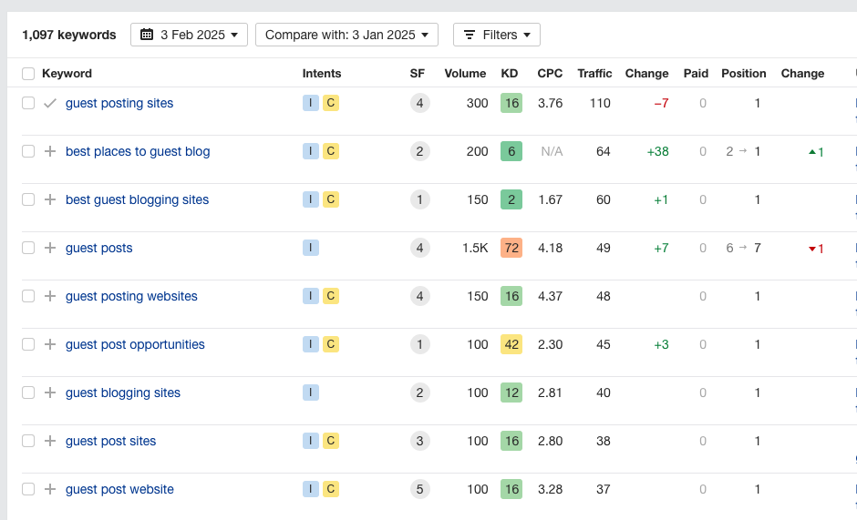Viewport: 857px width, 520px height.
Task: Click the orange KD 72 badge for 'guest posts'
Action: pyautogui.click(x=511, y=248)
